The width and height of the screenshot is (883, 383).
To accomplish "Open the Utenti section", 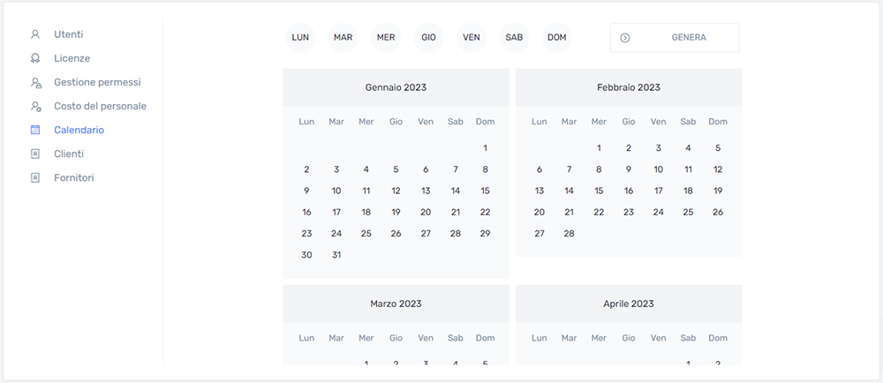I will pos(69,34).
